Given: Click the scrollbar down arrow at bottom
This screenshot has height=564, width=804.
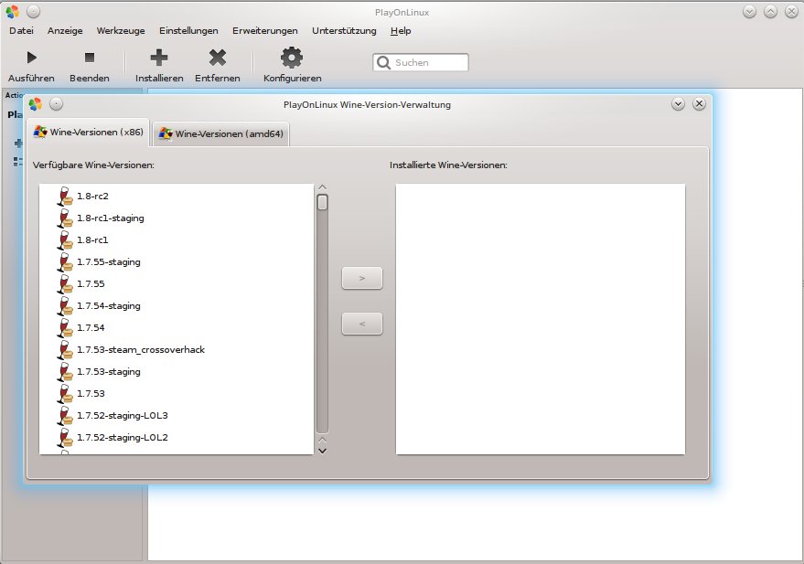Looking at the screenshot, I should 323,451.
